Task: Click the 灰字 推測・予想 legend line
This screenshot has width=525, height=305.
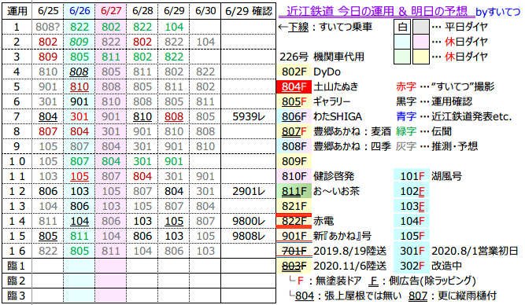Action: pos(437,146)
